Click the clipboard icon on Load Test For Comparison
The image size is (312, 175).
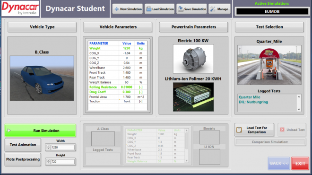(x=239, y=130)
